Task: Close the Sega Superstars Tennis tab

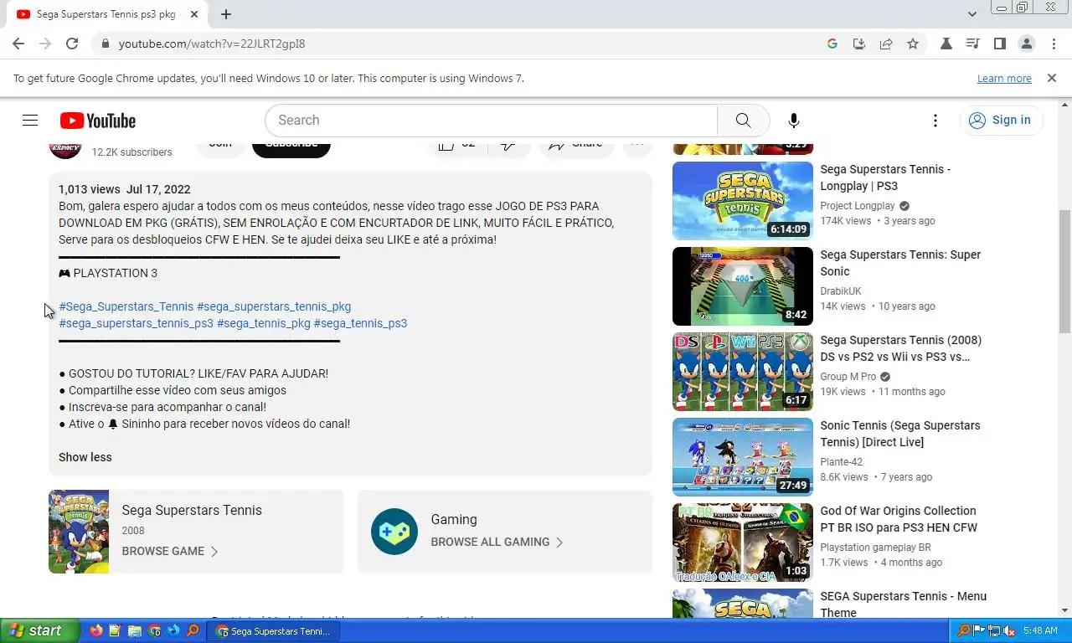Action: 194,14
